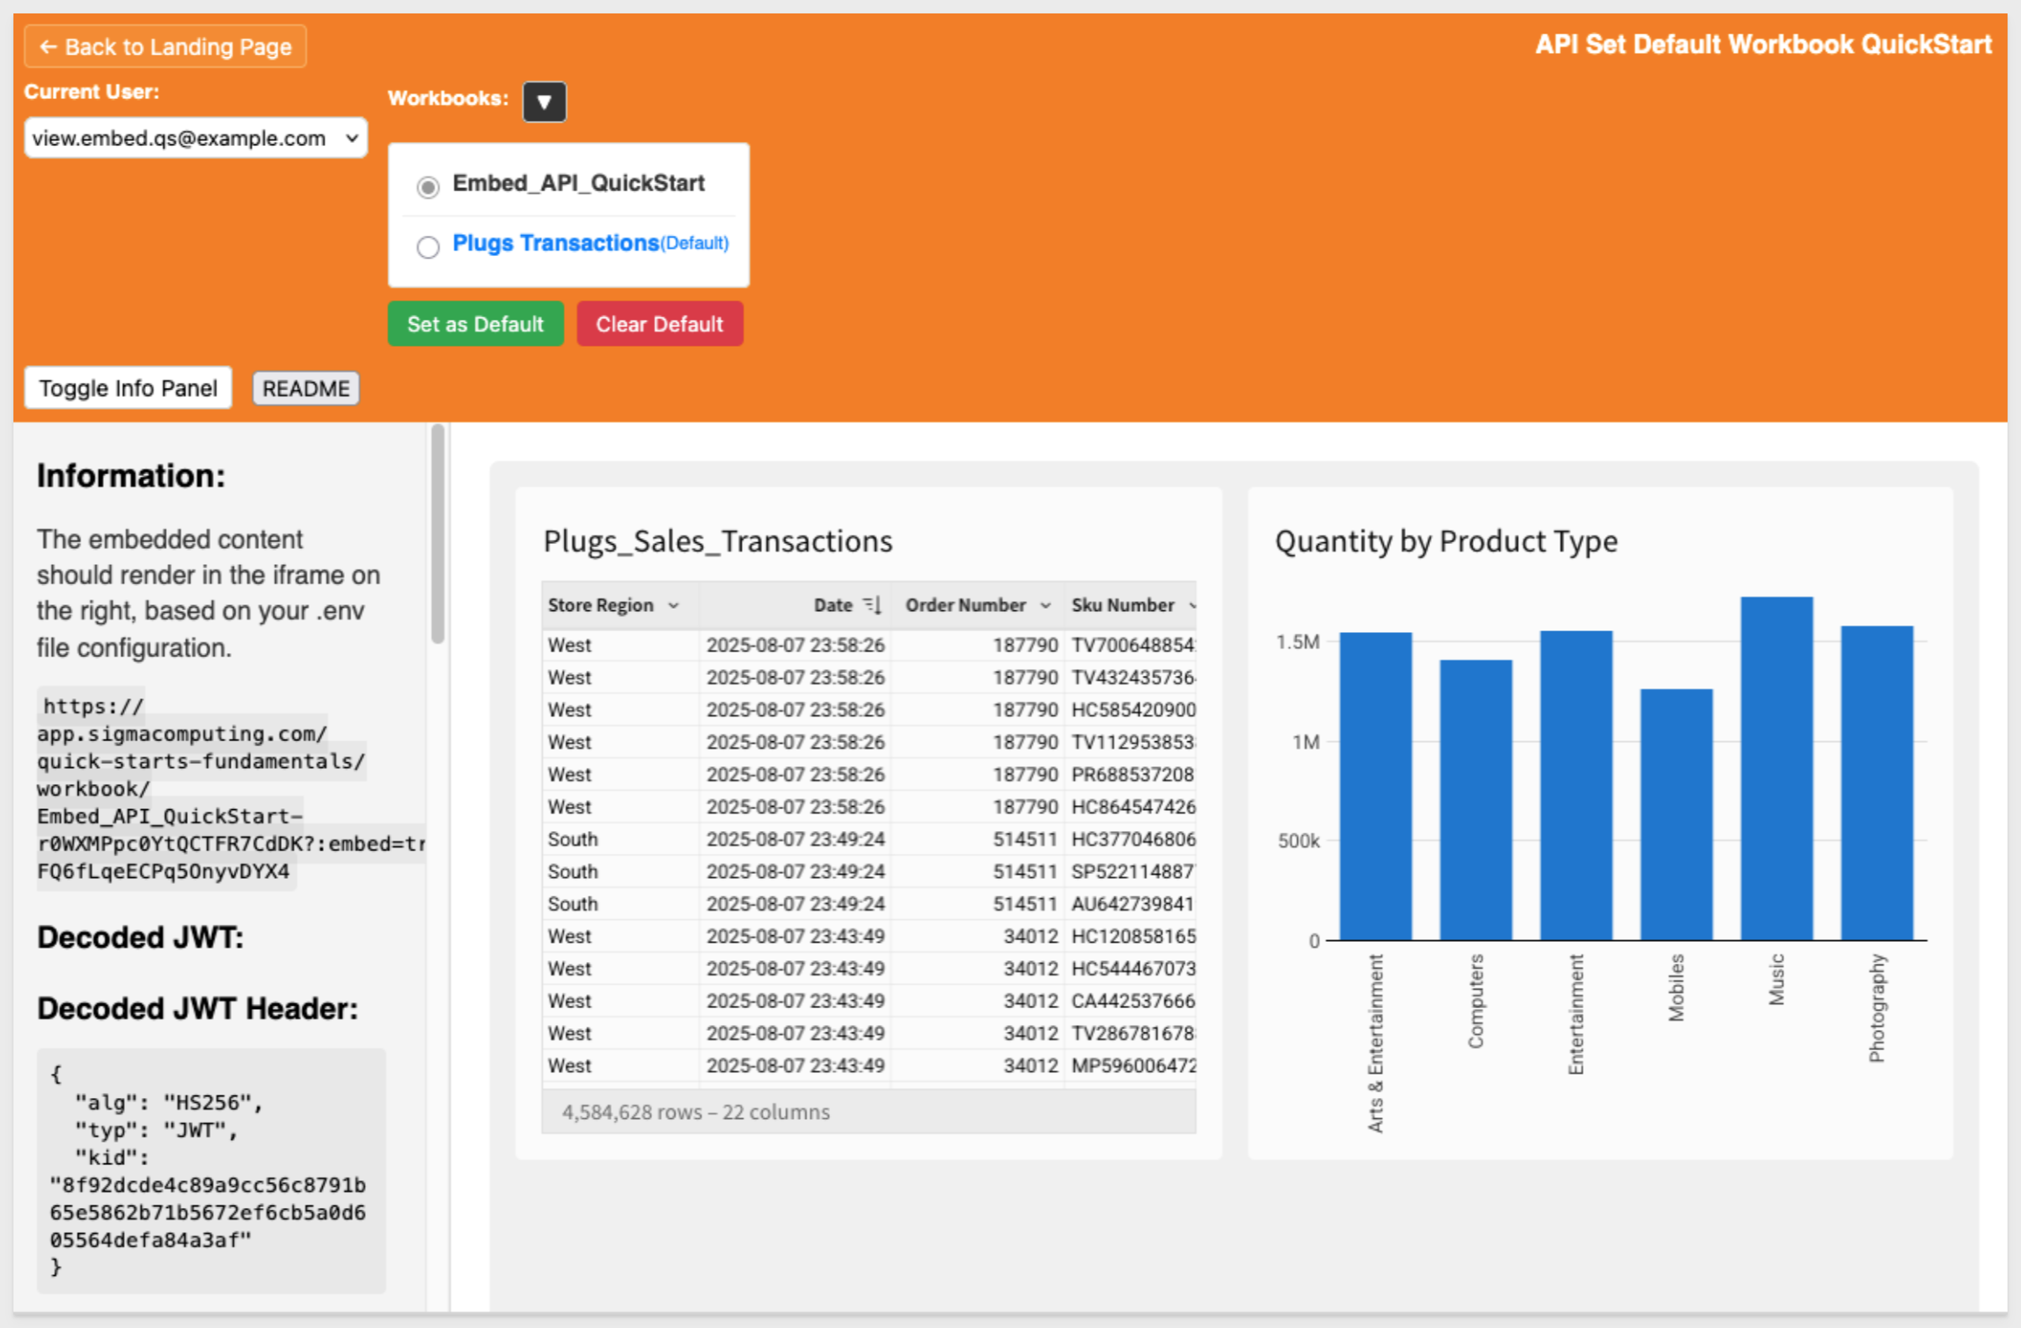The height and width of the screenshot is (1328, 2021).
Task: Click the info panel vertical scrollbar
Action: point(437,533)
